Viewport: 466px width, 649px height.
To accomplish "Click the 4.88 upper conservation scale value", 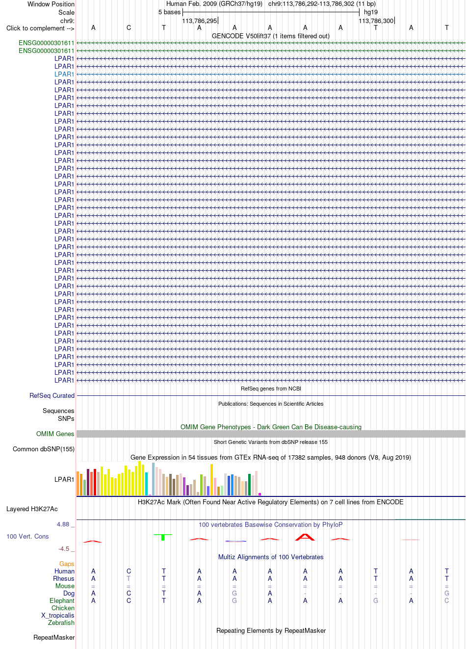I will [63, 524].
